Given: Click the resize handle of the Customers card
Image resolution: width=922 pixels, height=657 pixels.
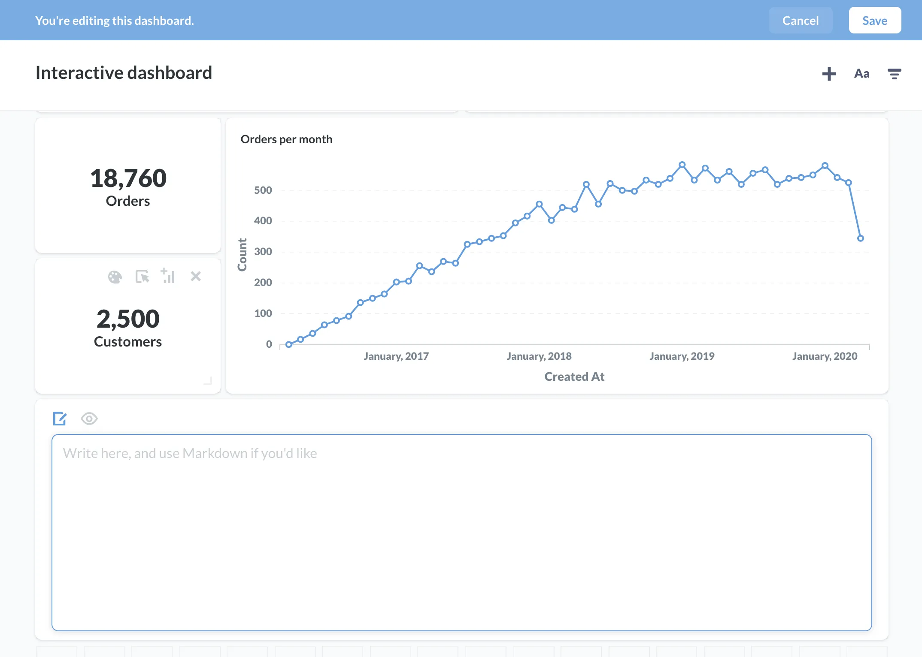Looking at the screenshot, I should [208, 381].
